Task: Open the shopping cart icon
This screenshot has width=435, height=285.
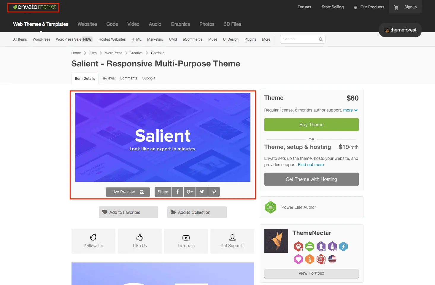Action: [x=396, y=7]
